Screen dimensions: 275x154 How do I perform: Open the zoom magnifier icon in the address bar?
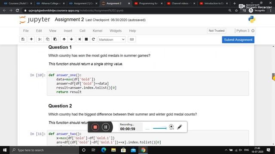coord(230,10)
